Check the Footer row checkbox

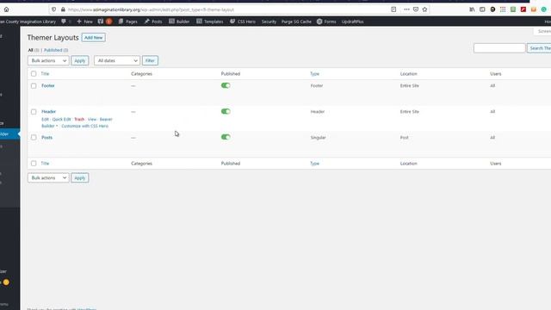34,86
